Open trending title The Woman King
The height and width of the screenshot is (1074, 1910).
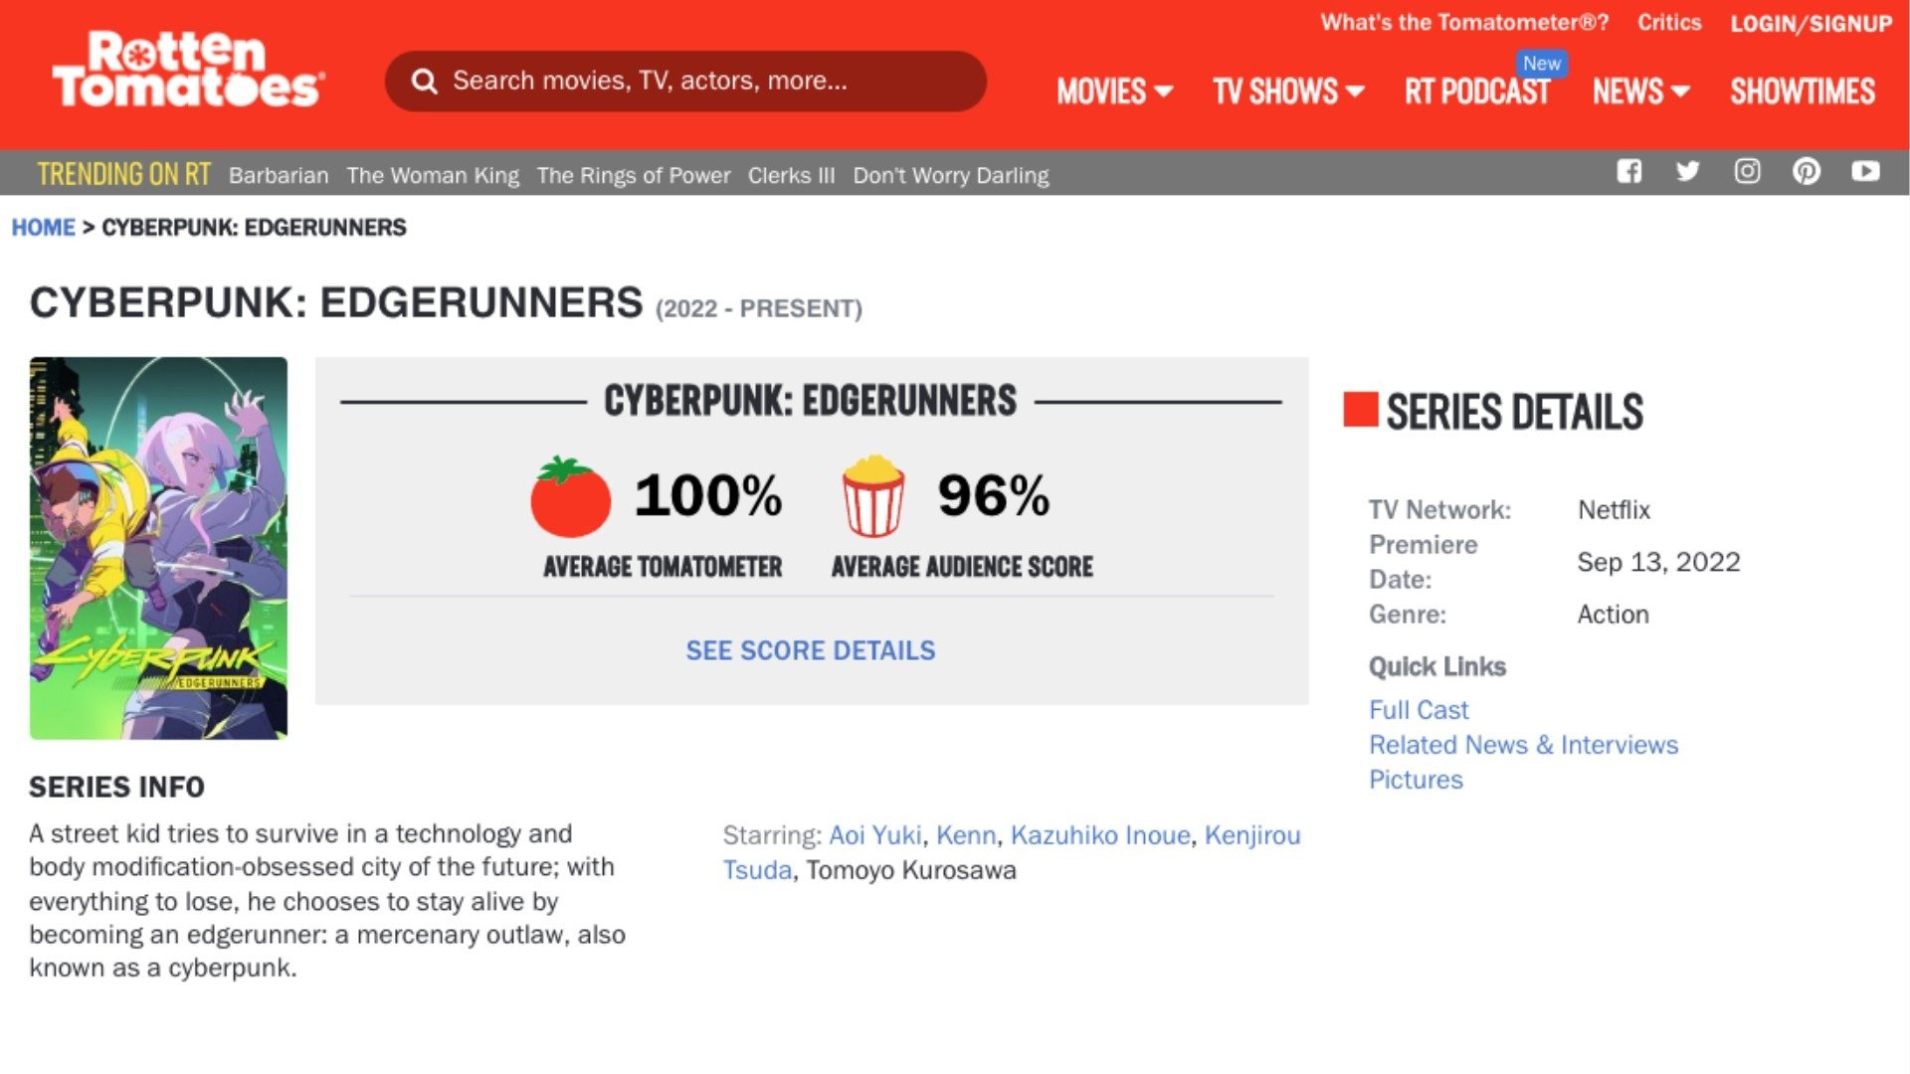click(433, 176)
